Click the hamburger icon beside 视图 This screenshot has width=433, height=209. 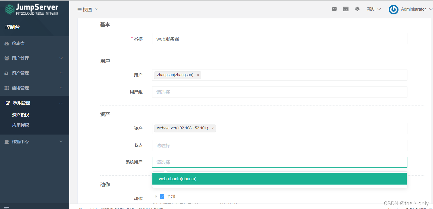pos(79,9)
